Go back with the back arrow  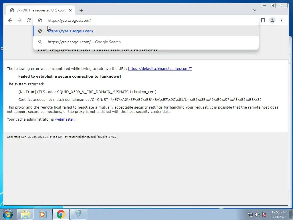click(10, 20)
